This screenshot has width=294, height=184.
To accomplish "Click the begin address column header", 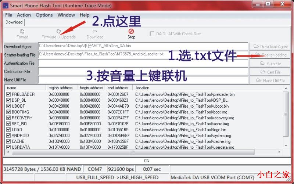I will 91,88.
